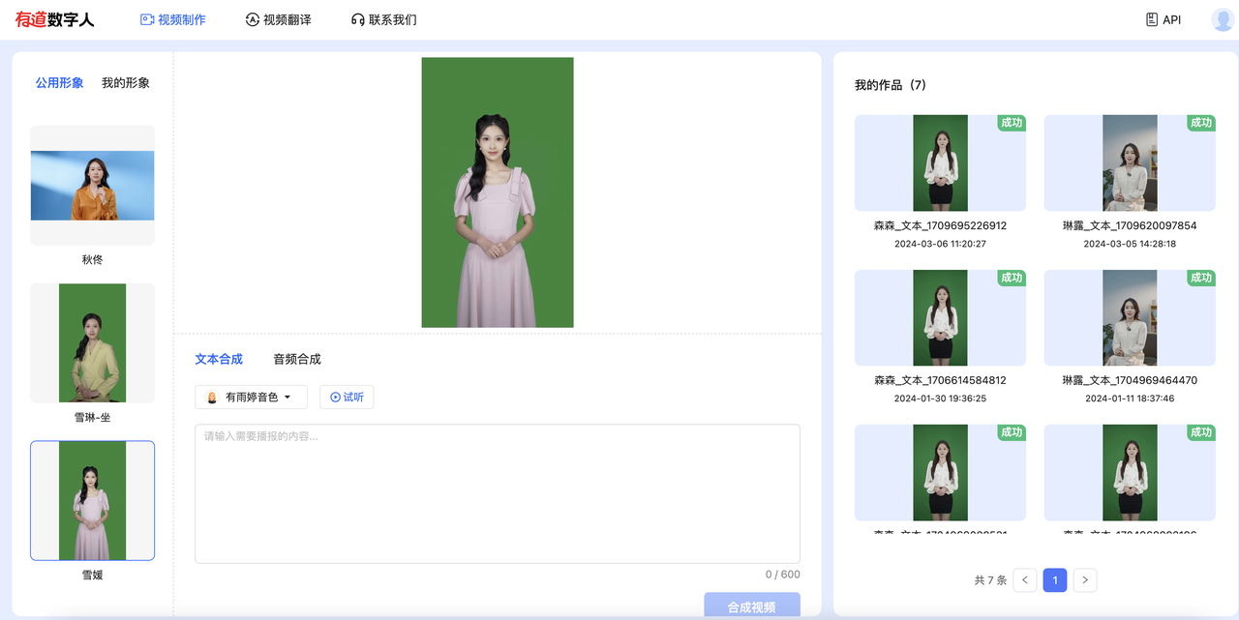Select the 雪媛 avatar thumbnail
The height and width of the screenshot is (620, 1239).
tap(92, 500)
